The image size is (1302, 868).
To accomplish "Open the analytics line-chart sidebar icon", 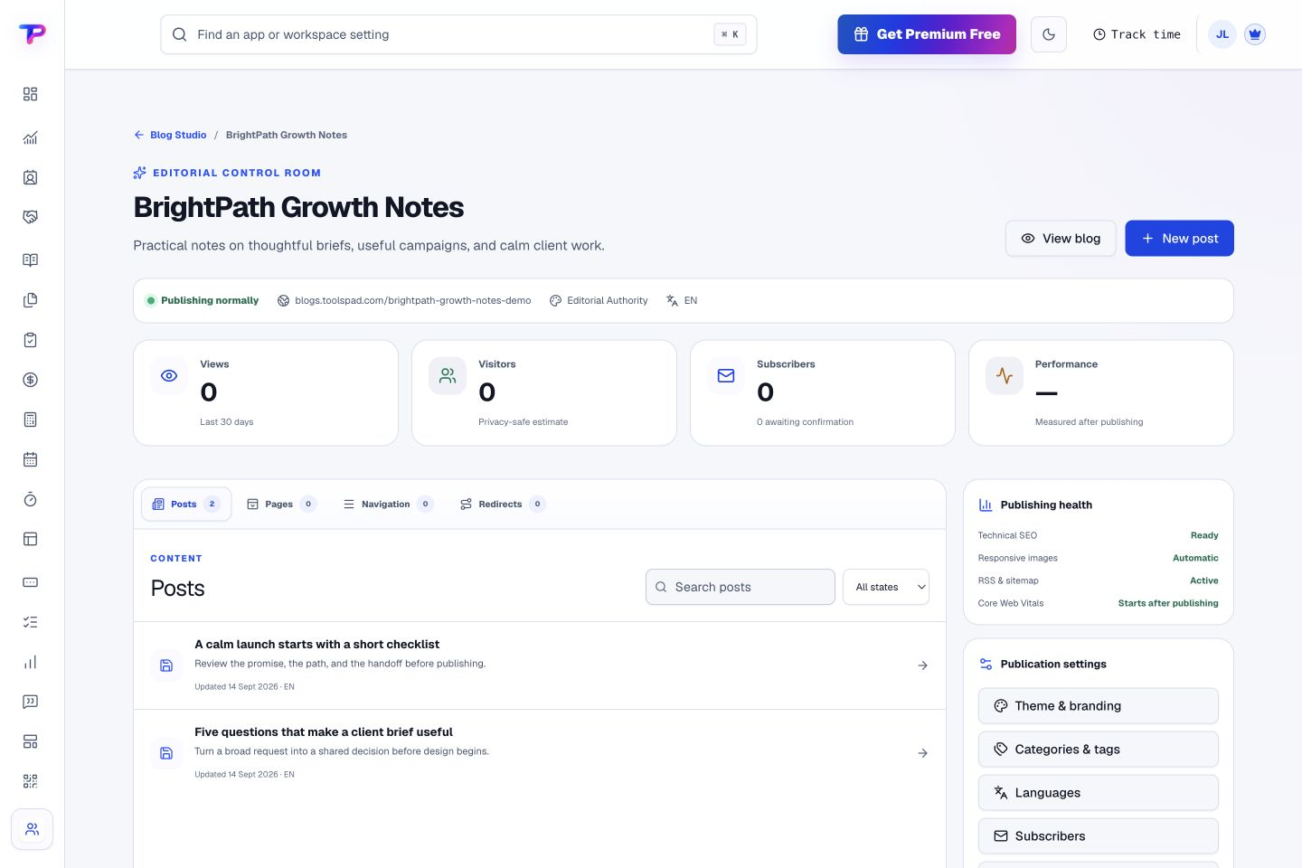I will [30, 137].
